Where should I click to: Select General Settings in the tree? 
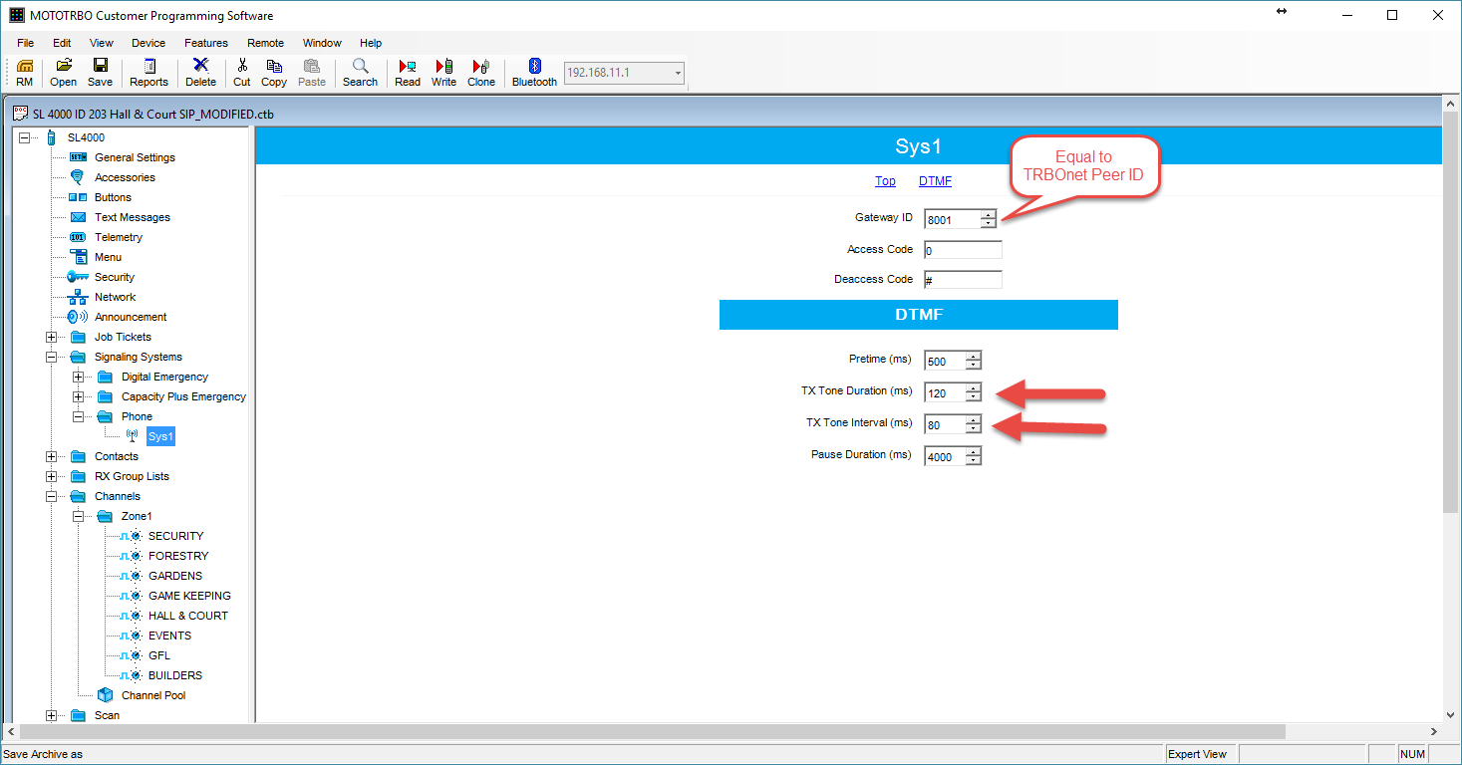point(135,157)
